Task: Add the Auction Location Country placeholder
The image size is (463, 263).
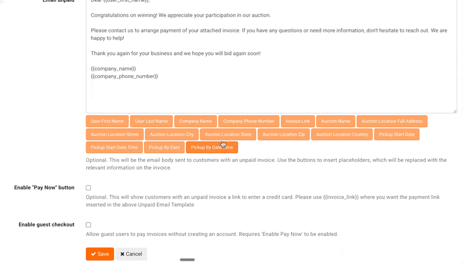Action: coord(342,135)
